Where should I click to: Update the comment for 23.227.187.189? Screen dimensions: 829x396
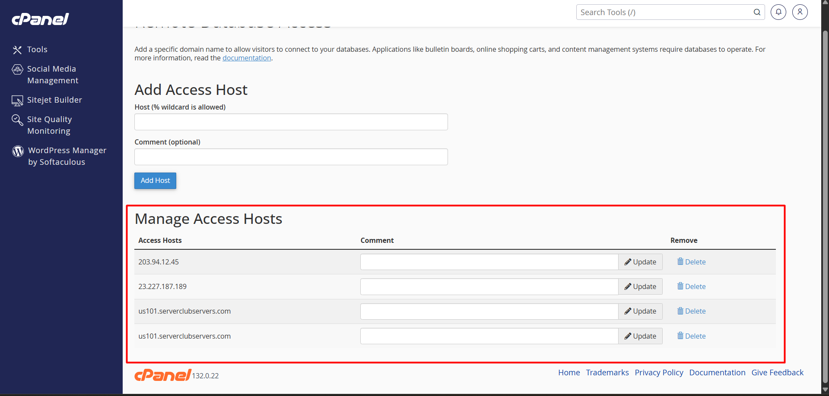(x=640, y=286)
